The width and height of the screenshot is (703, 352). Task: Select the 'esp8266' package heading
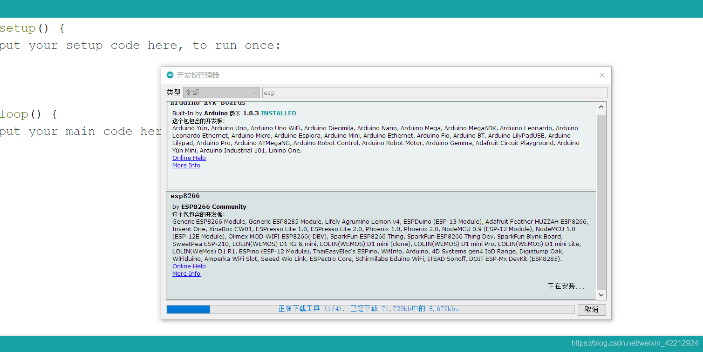tap(185, 196)
